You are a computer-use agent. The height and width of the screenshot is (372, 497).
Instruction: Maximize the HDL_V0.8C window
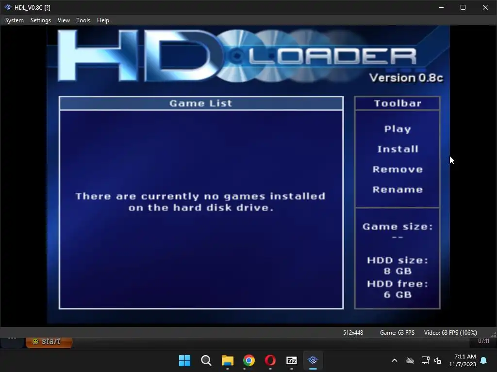(463, 7)
